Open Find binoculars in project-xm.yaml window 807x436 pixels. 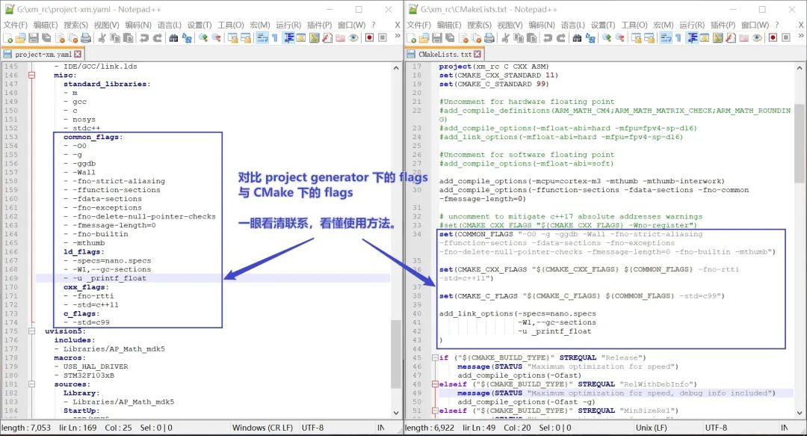(x=173, y=37)
